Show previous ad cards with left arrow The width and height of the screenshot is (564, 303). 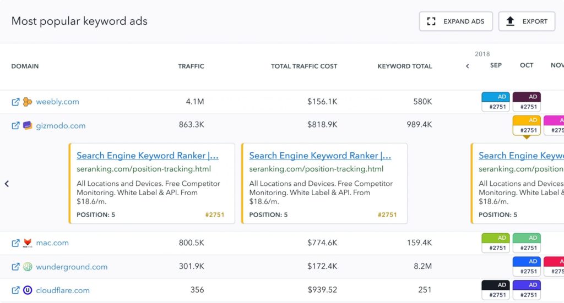coord(7,184)
